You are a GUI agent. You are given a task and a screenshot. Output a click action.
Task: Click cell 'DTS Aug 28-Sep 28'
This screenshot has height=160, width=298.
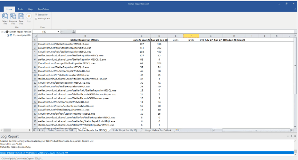[x=234, y=40]
